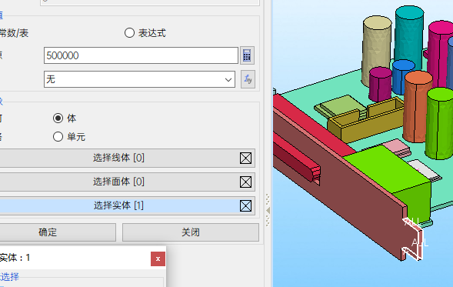Clear the 选择实体 selection box icon
This screenshot has height=287, width=453.
(245, 205)
